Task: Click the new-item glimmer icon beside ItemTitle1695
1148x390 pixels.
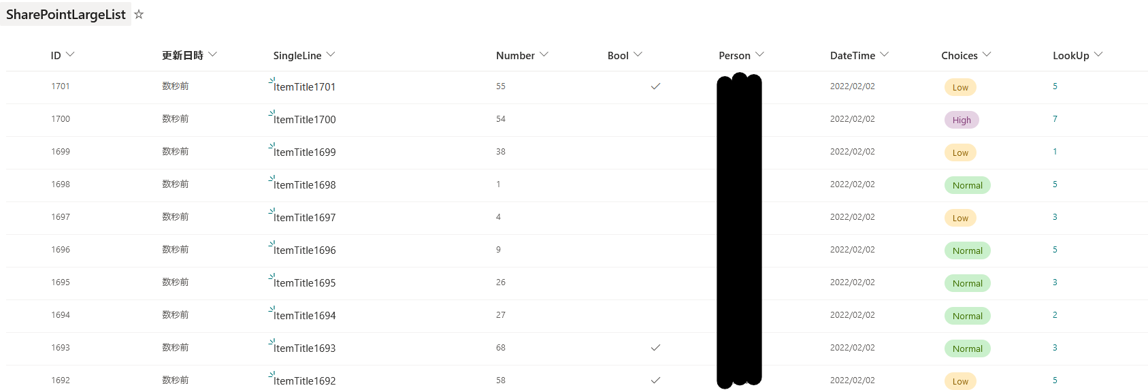Action: point(272,276)
